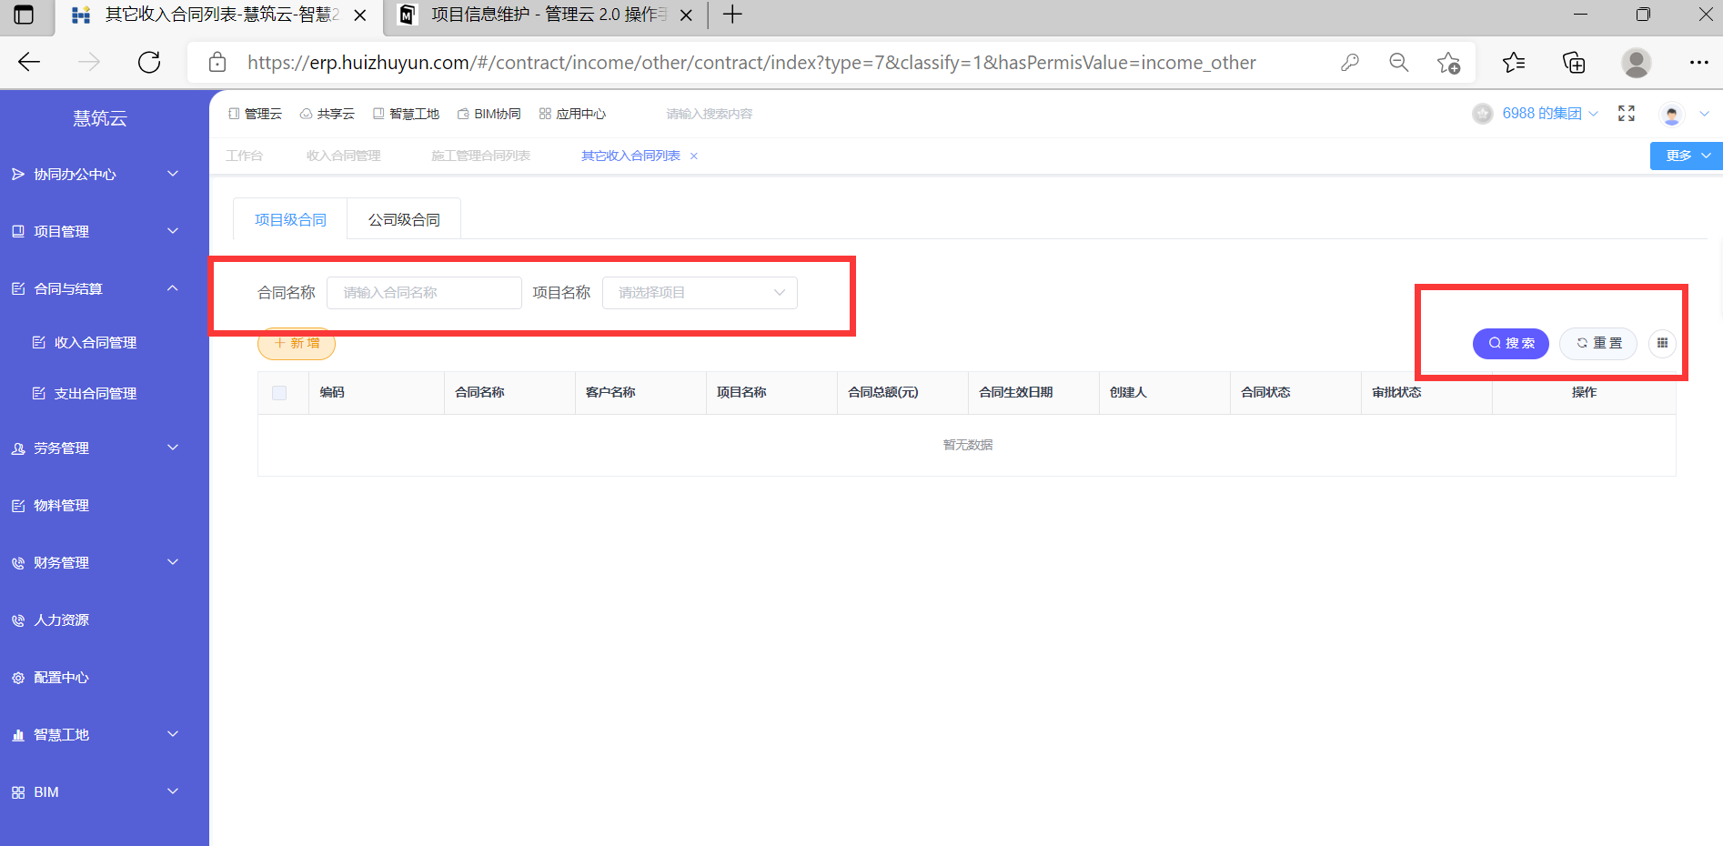1723x846 pixels.
Task: Click the browser back arrow
Action: (x=29, y=62)
